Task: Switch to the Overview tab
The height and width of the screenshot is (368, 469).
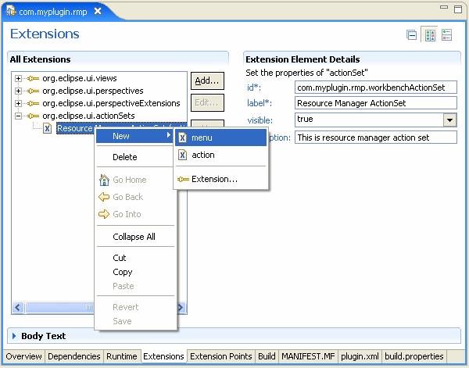Action: pos(24,356)
